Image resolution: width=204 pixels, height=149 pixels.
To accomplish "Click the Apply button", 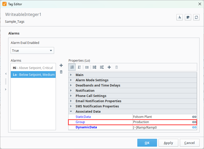I will [x=168, y=143].
